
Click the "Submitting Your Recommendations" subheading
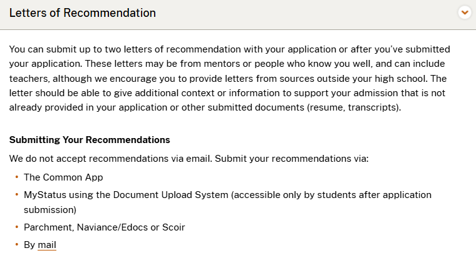coord(90,139)
